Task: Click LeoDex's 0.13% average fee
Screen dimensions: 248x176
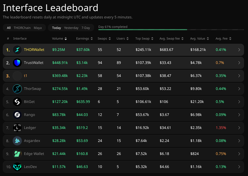Action: [x=221, y=167]
